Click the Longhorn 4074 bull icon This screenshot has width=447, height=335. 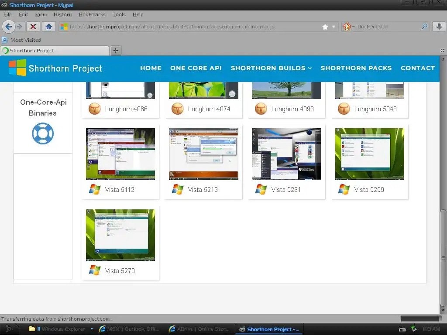click(178, 109)
